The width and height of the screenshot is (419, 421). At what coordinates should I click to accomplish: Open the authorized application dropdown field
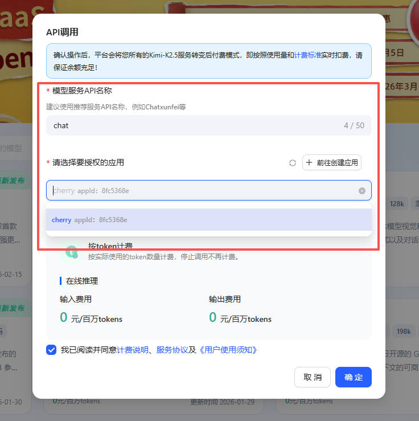pyautogui.click(x=205, y=191)
